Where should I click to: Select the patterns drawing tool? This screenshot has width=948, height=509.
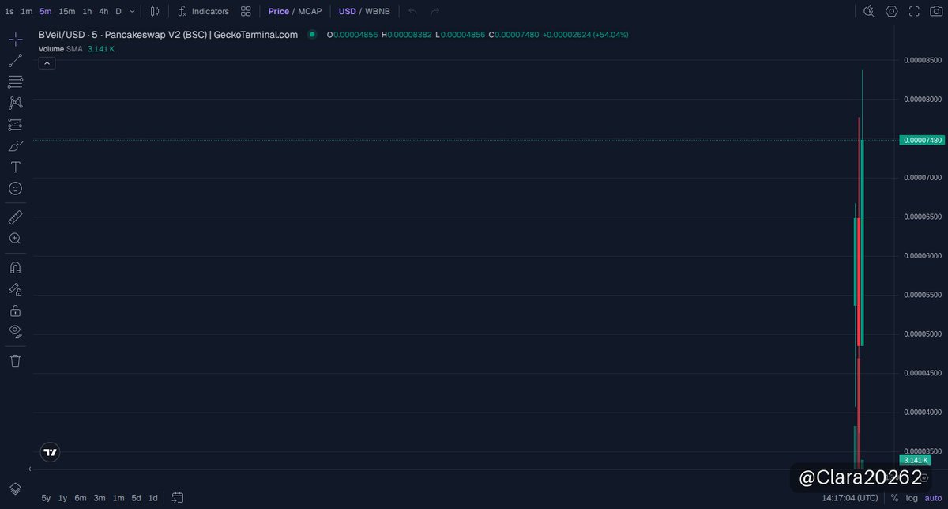15,103
